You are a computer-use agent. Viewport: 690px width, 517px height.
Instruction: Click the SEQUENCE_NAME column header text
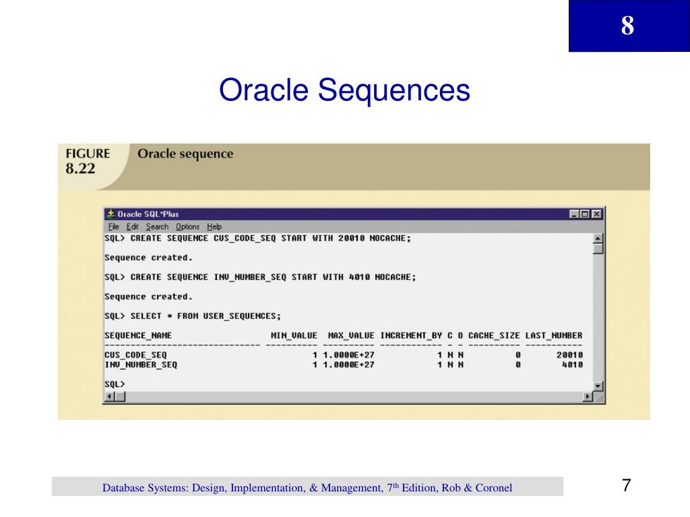[138, 335]
